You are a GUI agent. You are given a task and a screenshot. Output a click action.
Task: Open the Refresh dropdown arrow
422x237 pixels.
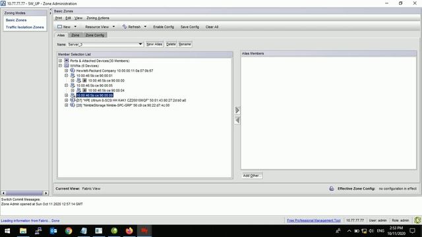click(x=145, y=26)
